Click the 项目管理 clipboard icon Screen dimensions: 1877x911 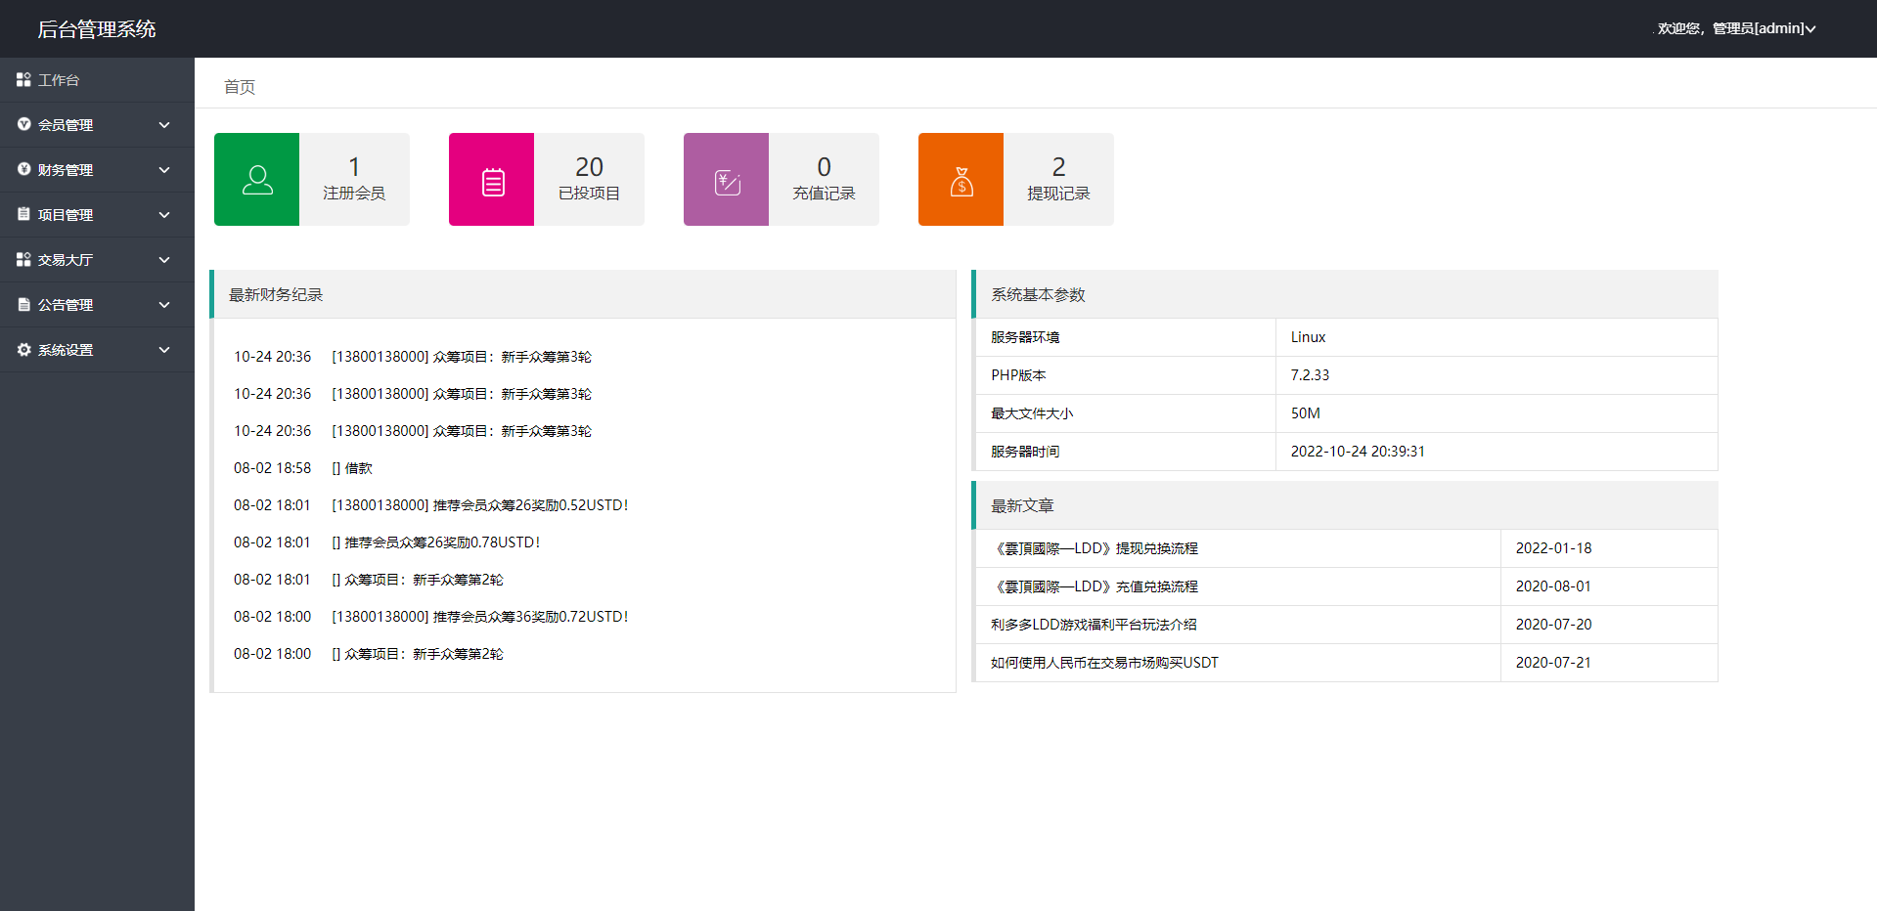click(x=23, y=214)
